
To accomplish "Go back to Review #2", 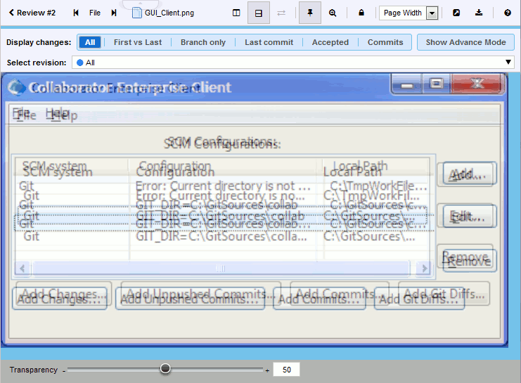I will (32, 13).
